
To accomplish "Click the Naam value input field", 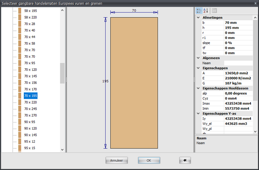I will point(238,63).
